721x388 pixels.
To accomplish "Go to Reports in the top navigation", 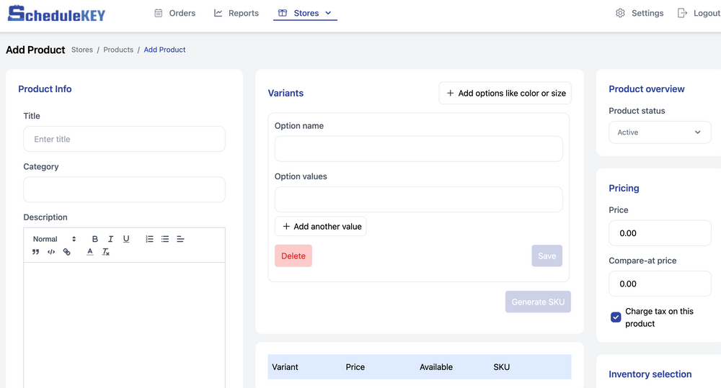I will coord(236,13).
